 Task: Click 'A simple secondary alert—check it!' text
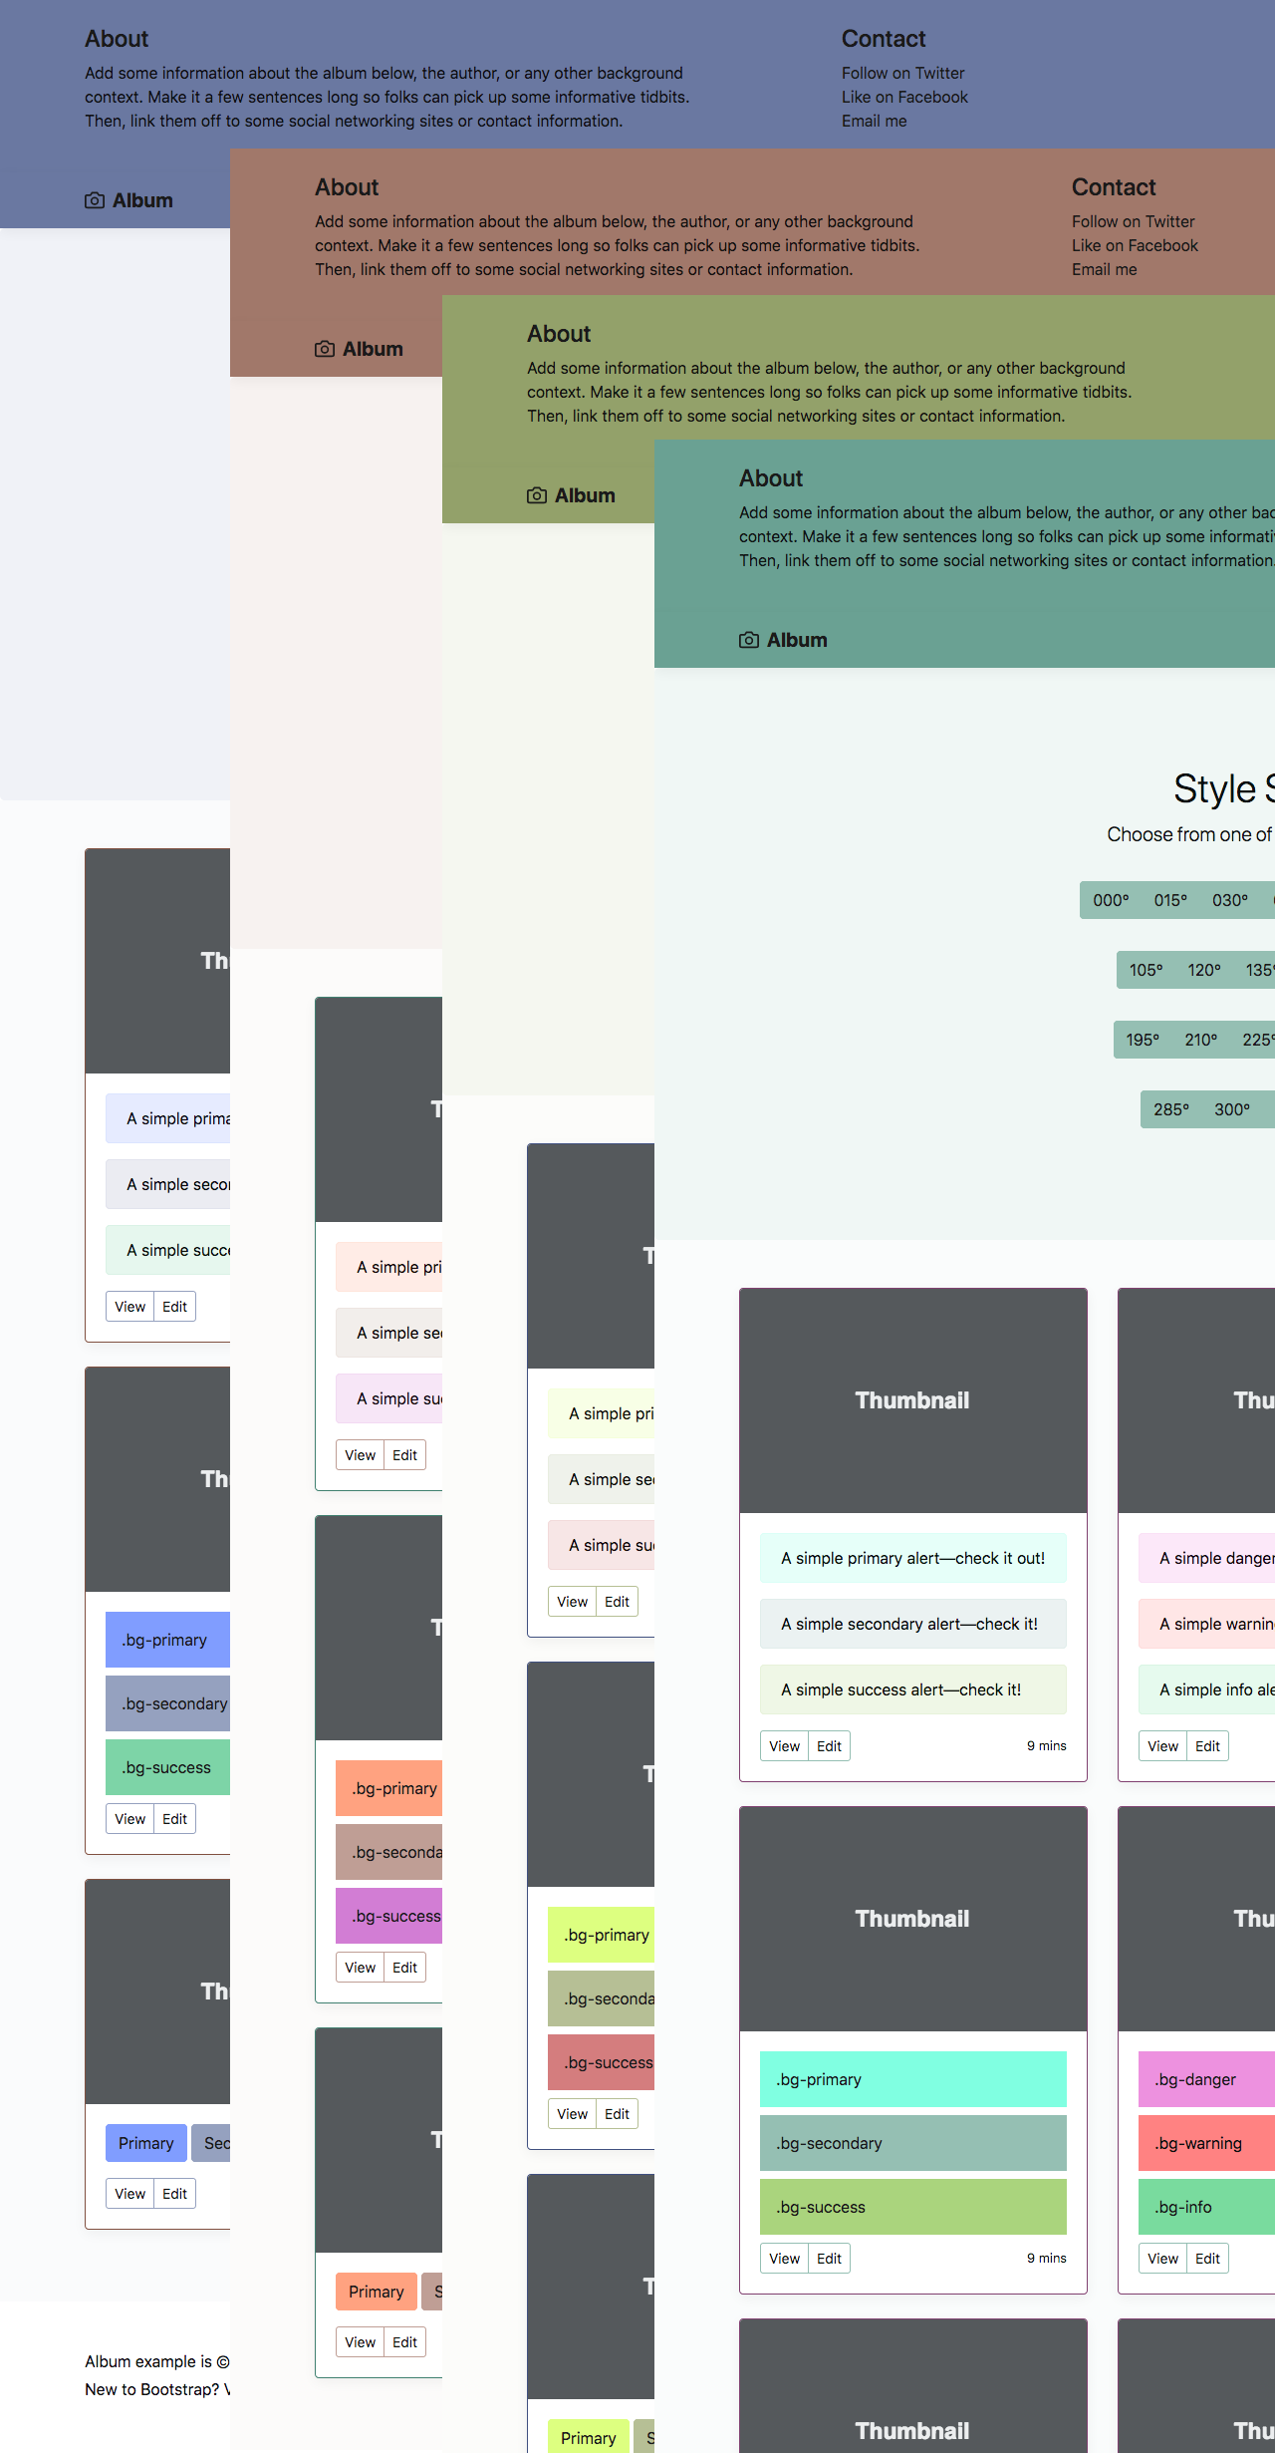click(909, 1624)
